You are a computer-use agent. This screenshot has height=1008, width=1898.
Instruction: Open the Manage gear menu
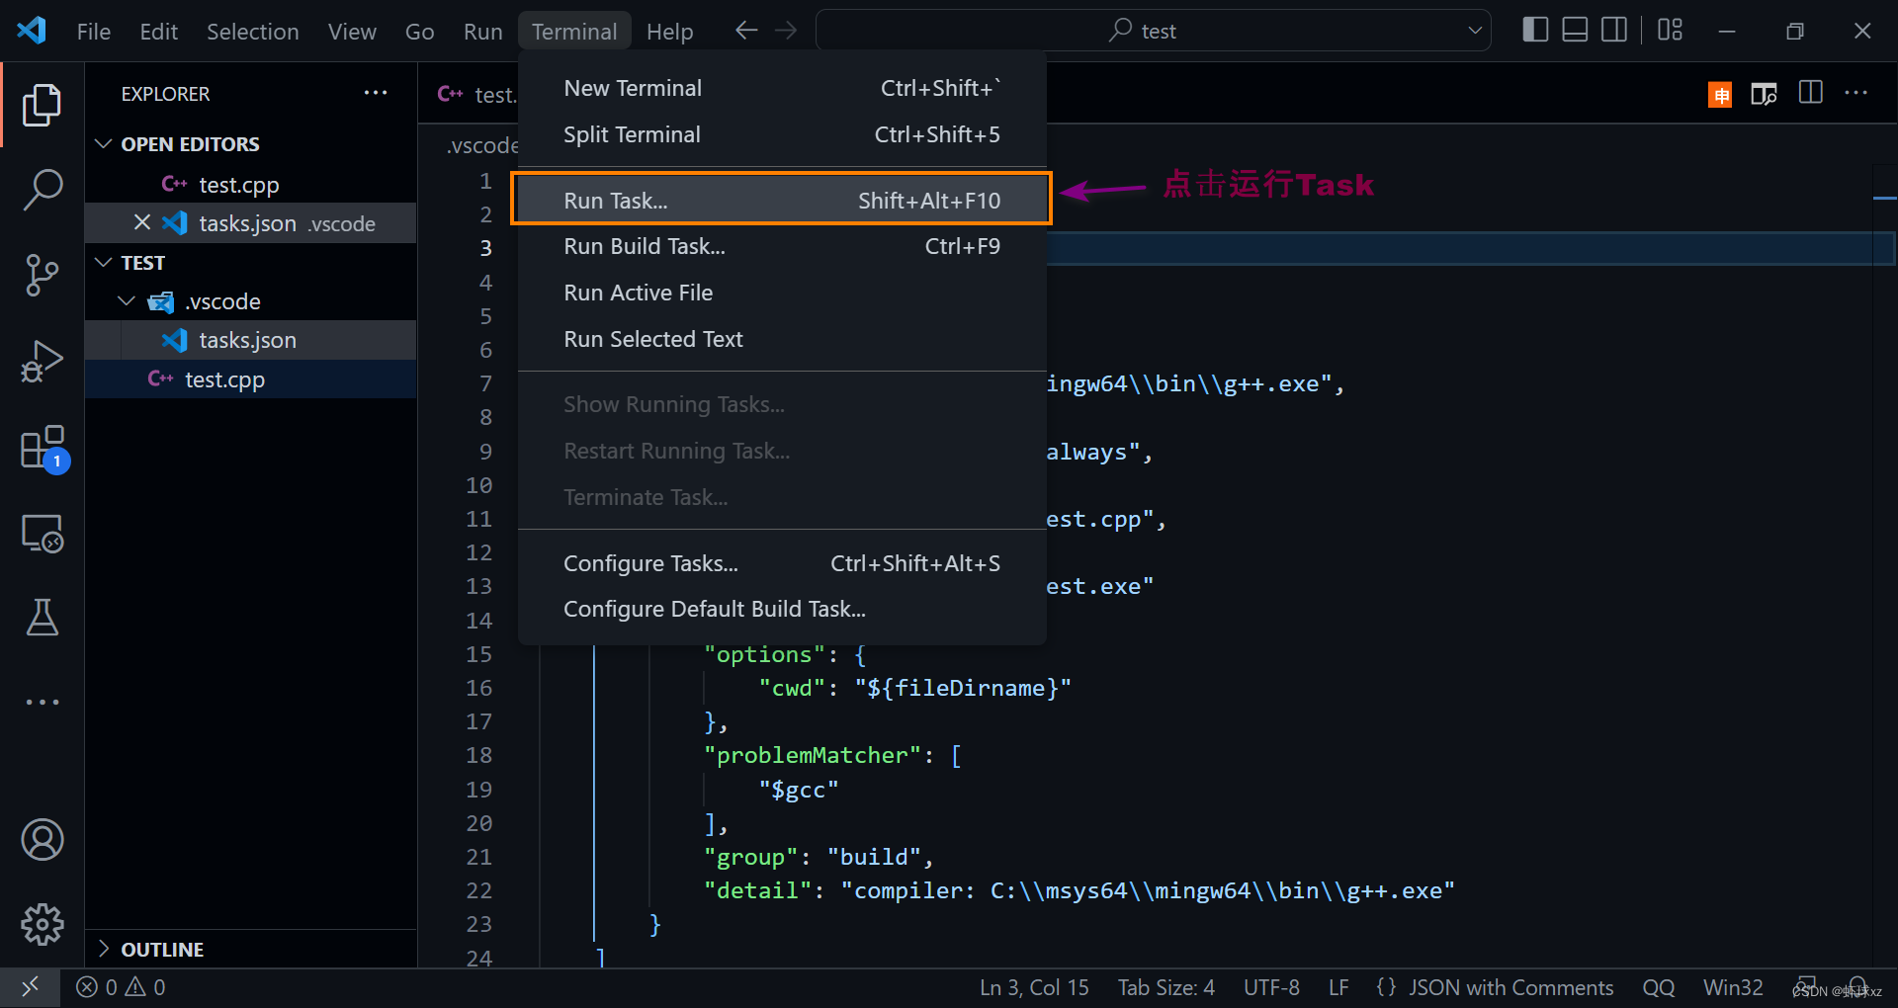(x=42, y=925)
